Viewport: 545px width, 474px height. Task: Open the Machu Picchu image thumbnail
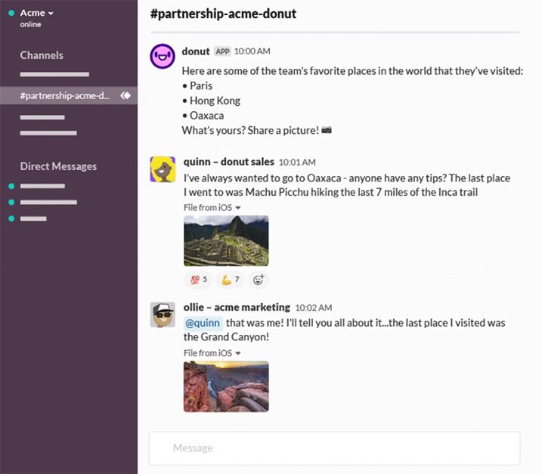point(226,241)
